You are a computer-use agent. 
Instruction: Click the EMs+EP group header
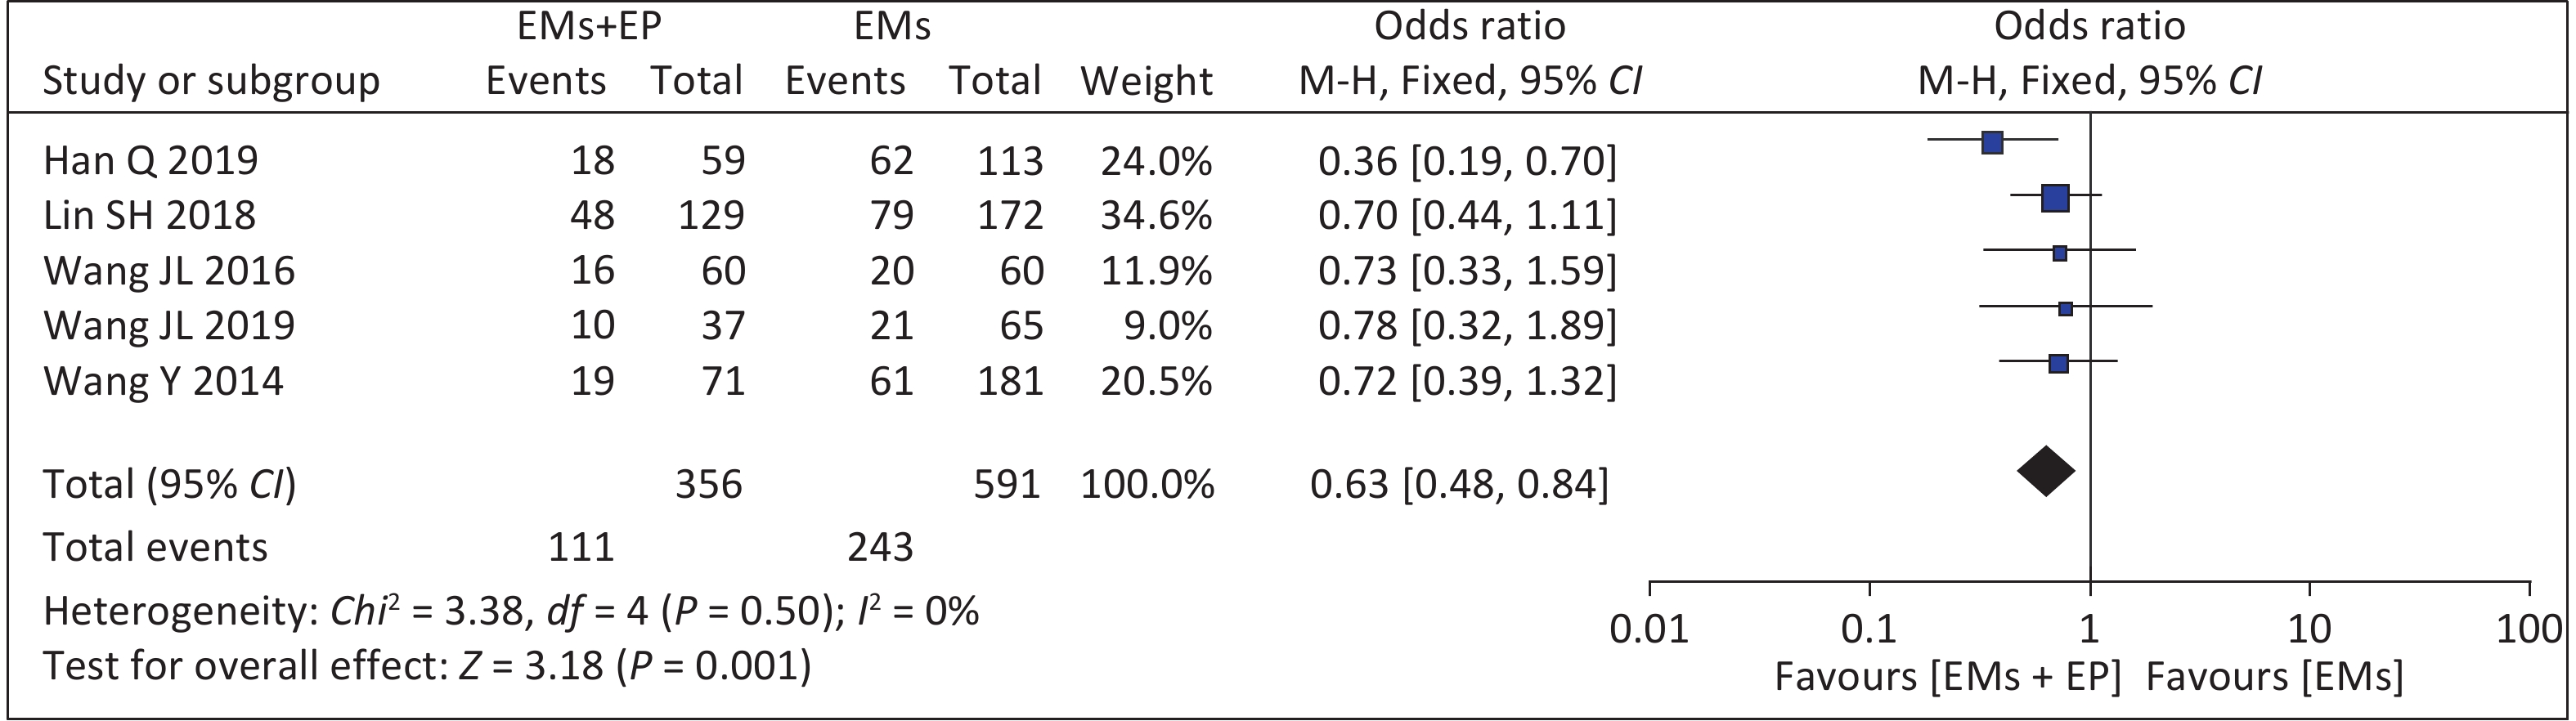[589, 27]
